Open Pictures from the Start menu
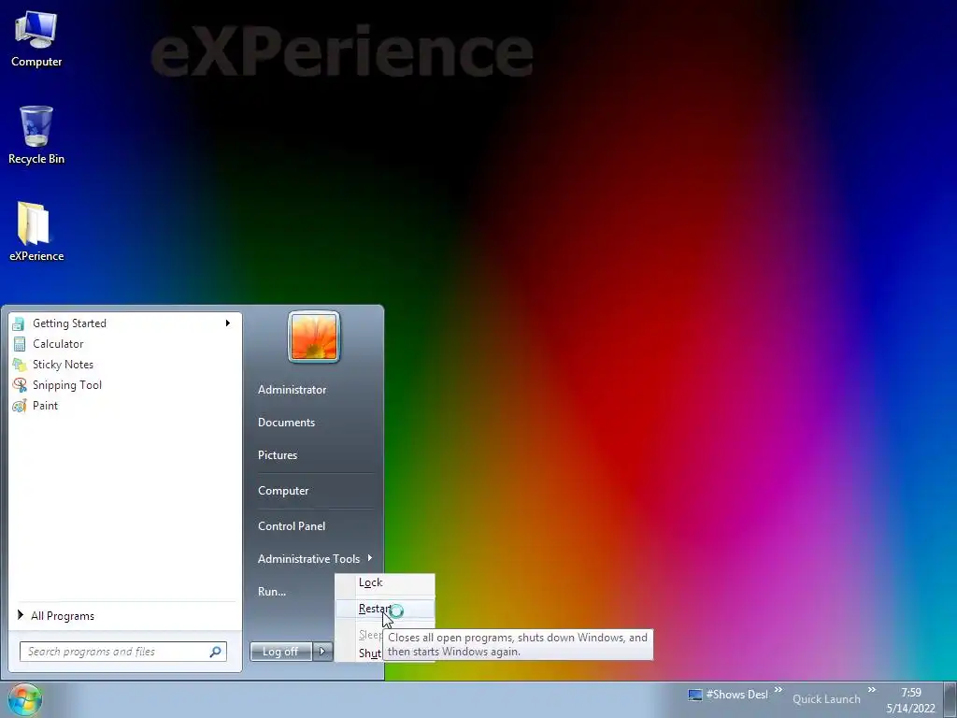 tap(277, 455)
